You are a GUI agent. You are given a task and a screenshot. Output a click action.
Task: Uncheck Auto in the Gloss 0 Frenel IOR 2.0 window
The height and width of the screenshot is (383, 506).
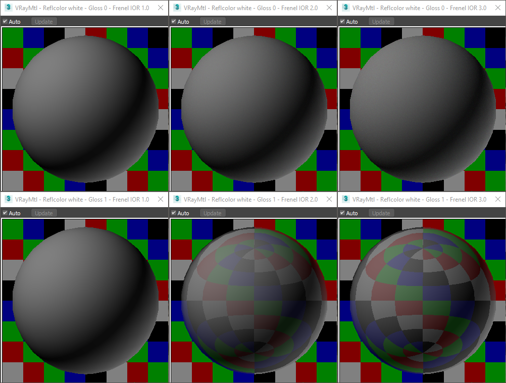point(173,21)
